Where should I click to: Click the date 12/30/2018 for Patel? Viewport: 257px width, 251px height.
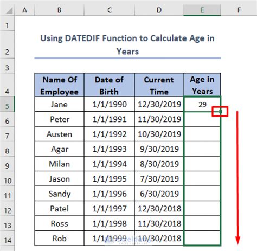tap(159, 209)
